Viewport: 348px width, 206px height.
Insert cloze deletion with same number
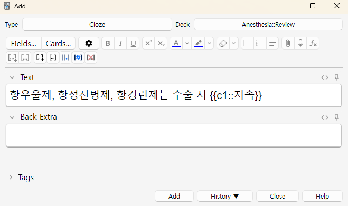53,57
